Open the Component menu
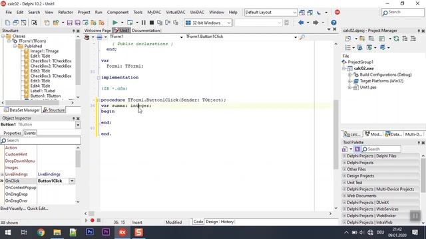 click(x=118, y=12)
